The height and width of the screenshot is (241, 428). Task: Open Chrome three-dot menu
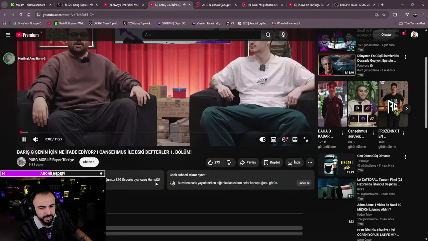tap(423, 15)
